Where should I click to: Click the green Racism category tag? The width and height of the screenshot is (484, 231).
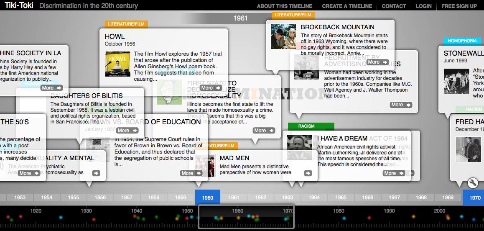point(311,126)
